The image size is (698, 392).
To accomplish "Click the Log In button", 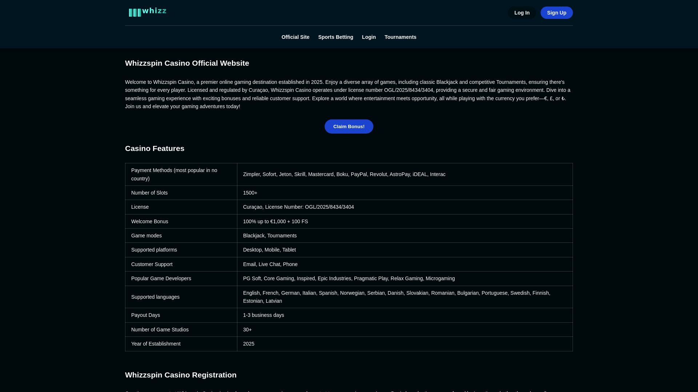I will (522, 13).
